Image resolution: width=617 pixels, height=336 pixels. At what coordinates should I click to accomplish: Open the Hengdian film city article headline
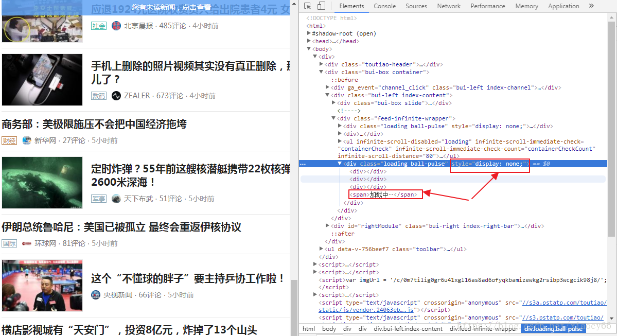130,330
